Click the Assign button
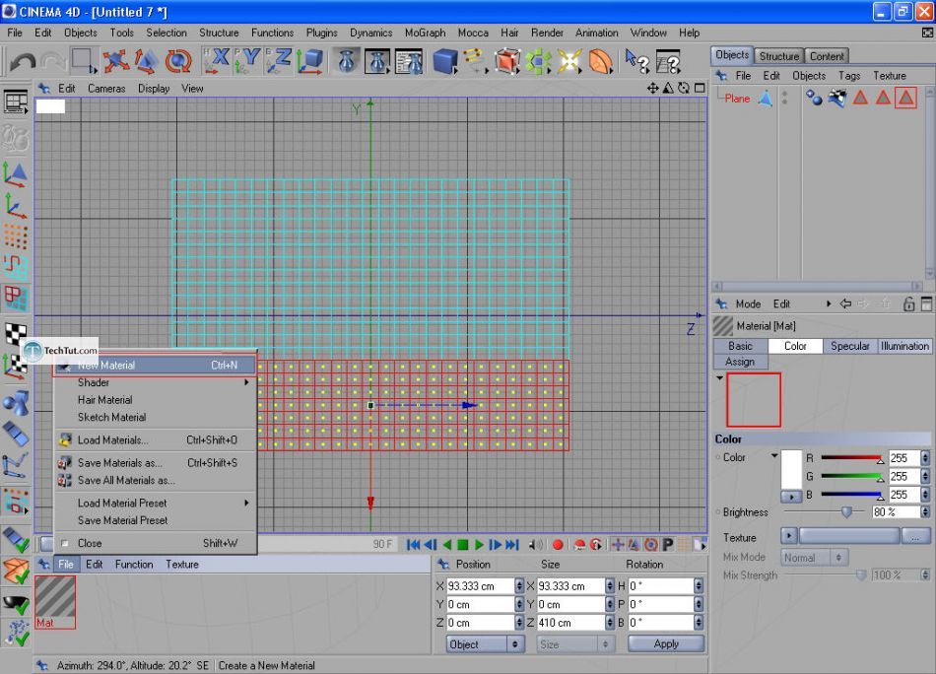The height and width of the screenshot is (674, 936). click(x=740, y=362)
